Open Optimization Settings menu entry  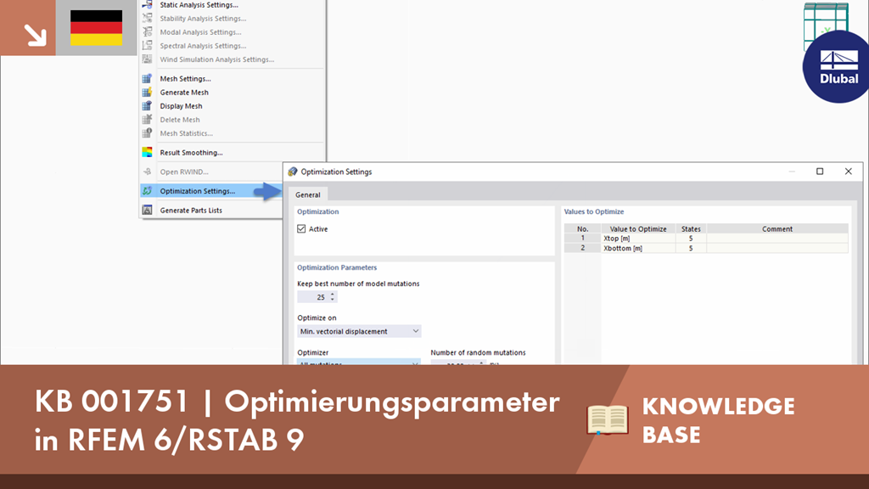coord(197,191)
